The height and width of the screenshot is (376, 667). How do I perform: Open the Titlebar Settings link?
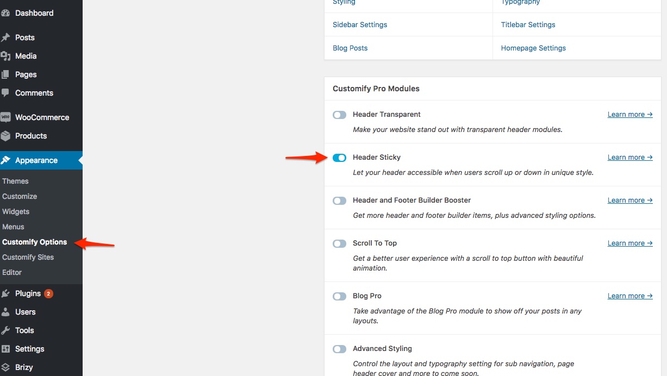pyautogui.click(x=528, y=24)
